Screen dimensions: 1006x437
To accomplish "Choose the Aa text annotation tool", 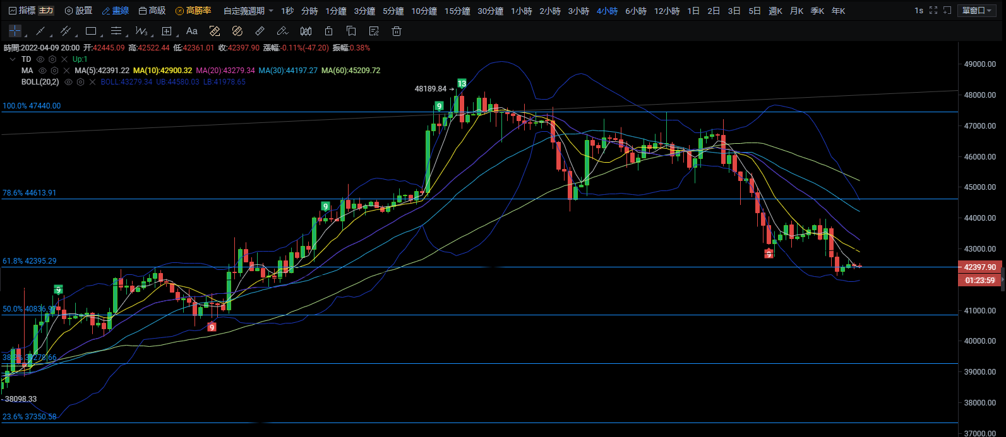I will (x=192, y=31).
